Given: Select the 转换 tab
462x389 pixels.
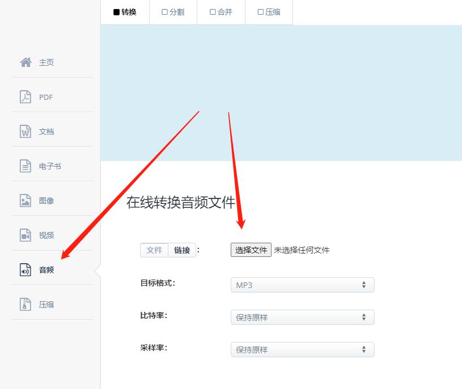Looking at the screenshot, I should click(x=125, y=12).
